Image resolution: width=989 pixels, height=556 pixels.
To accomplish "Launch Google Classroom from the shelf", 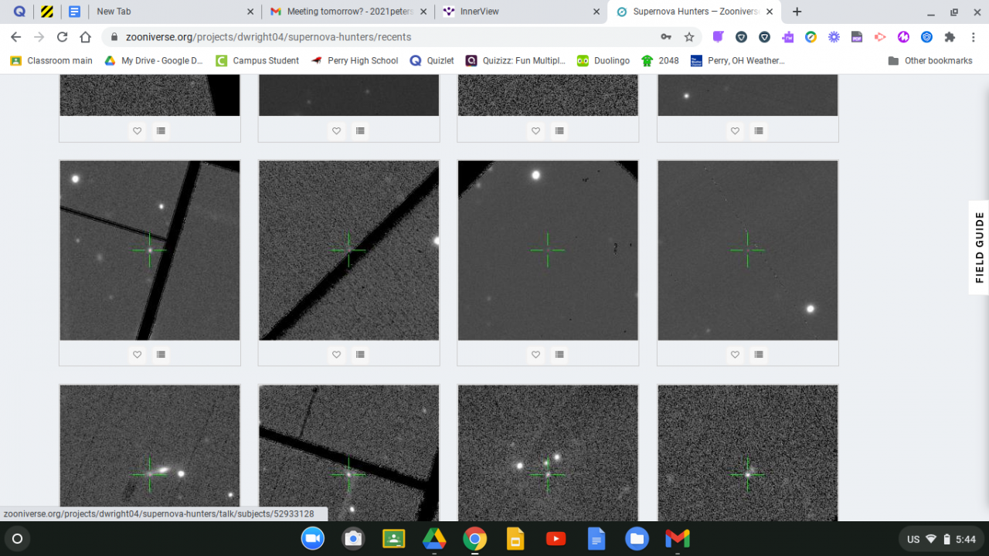I will [394, 538].
